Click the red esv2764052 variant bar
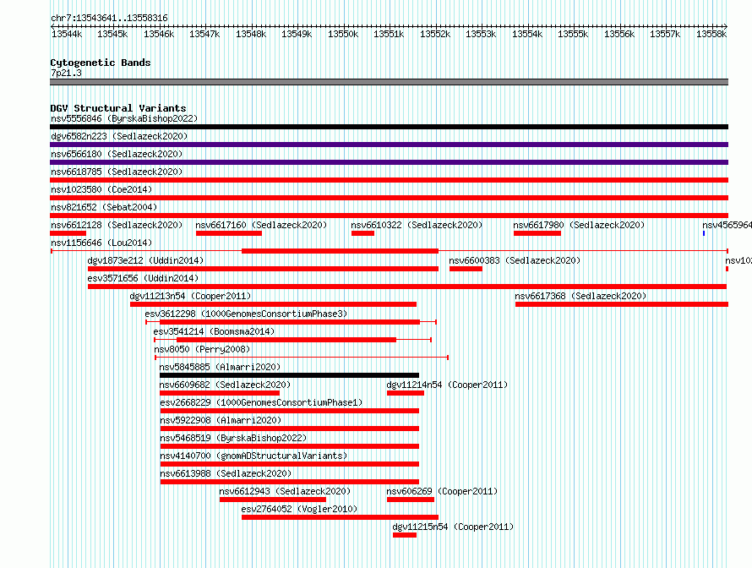This screenshot has height=568, width=752. coord(340,517)
